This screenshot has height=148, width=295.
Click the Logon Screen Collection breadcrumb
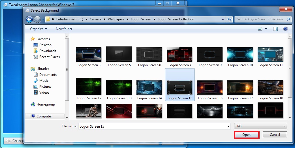click(x=176, y=19)
